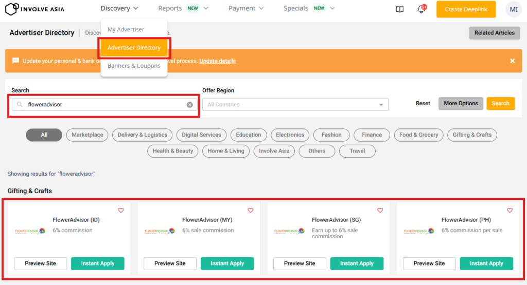The image size is (527, 285).
Task: Click the FlowerAdvisor (PH) logo
Action: [419, 231]
